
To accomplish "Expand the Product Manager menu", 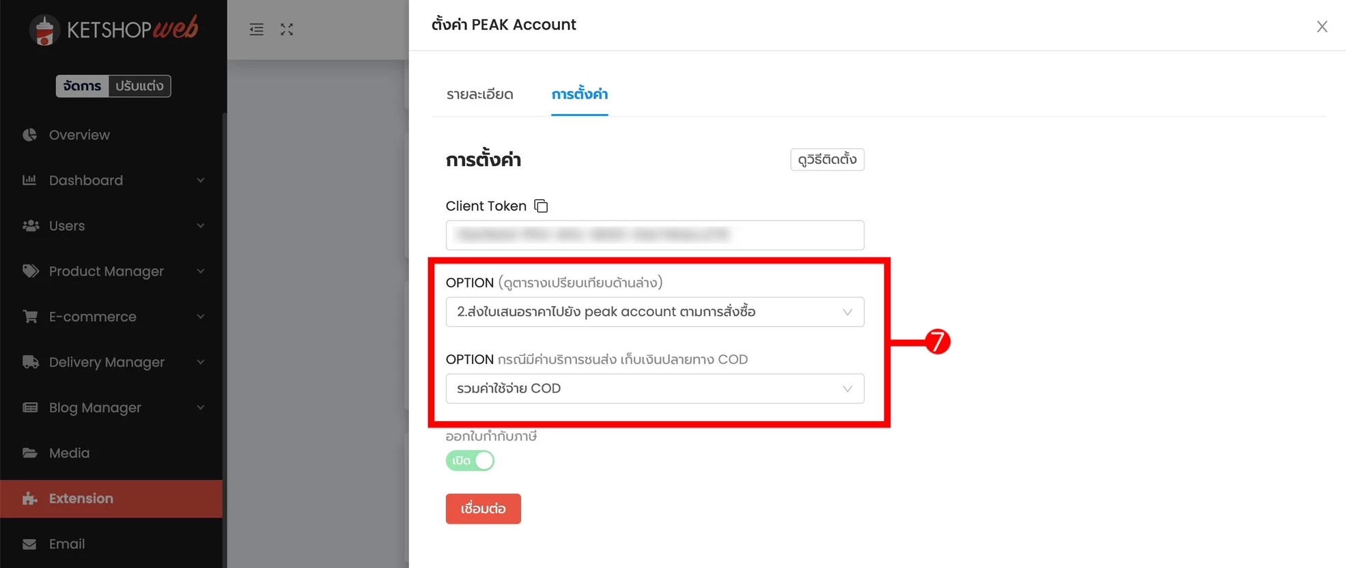I will click(x=113, y=271).
